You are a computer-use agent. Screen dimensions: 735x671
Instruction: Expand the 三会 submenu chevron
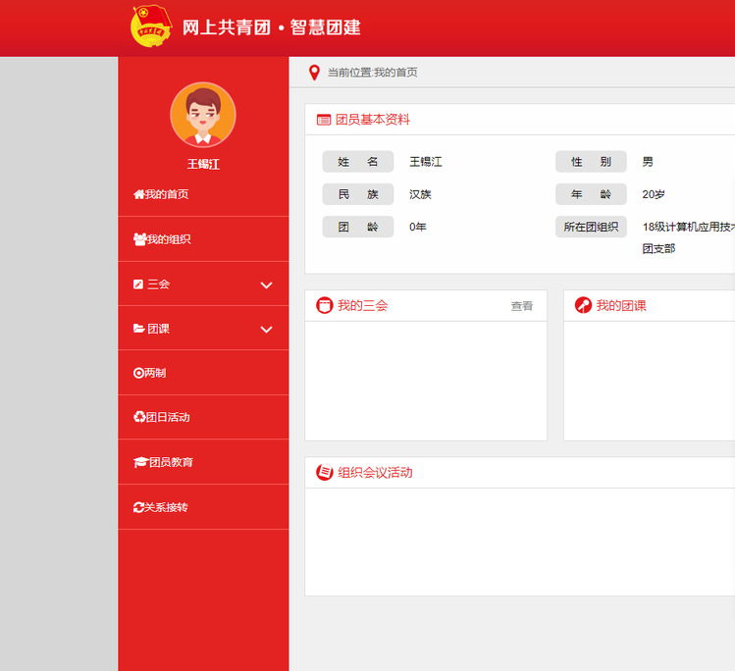[266, 284]
